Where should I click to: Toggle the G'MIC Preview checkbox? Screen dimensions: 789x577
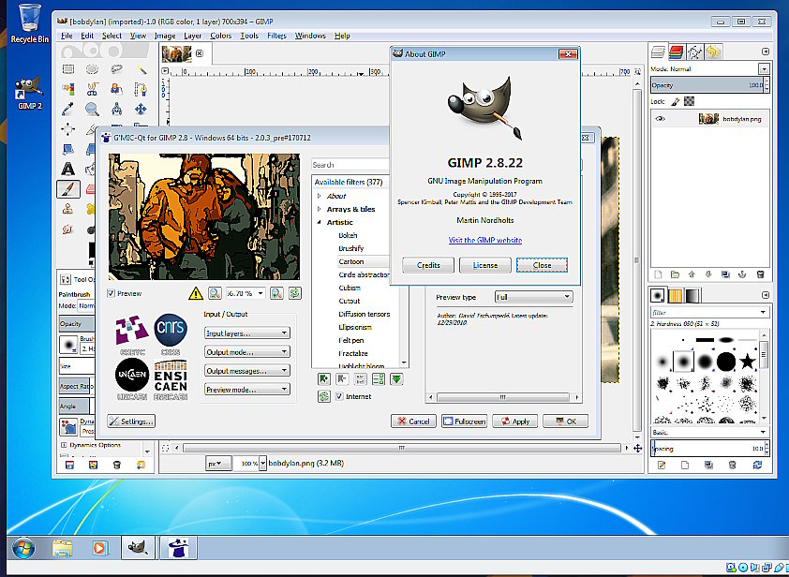pos(112,293)
